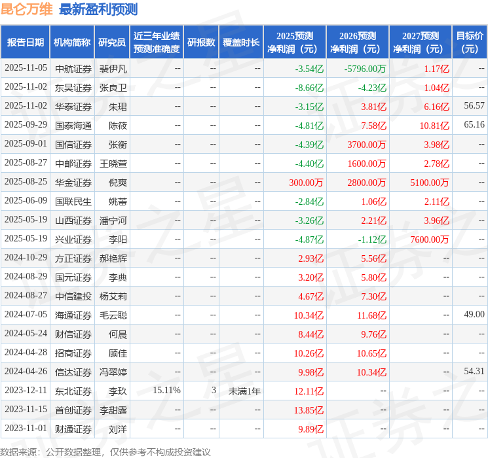Select the 覆盖时长 column header

pos(241,43)
